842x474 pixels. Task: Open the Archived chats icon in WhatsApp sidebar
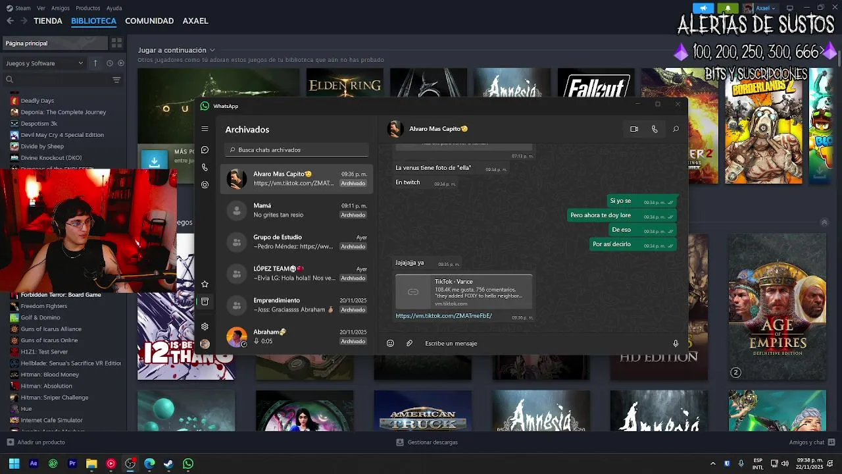point(205,302)
